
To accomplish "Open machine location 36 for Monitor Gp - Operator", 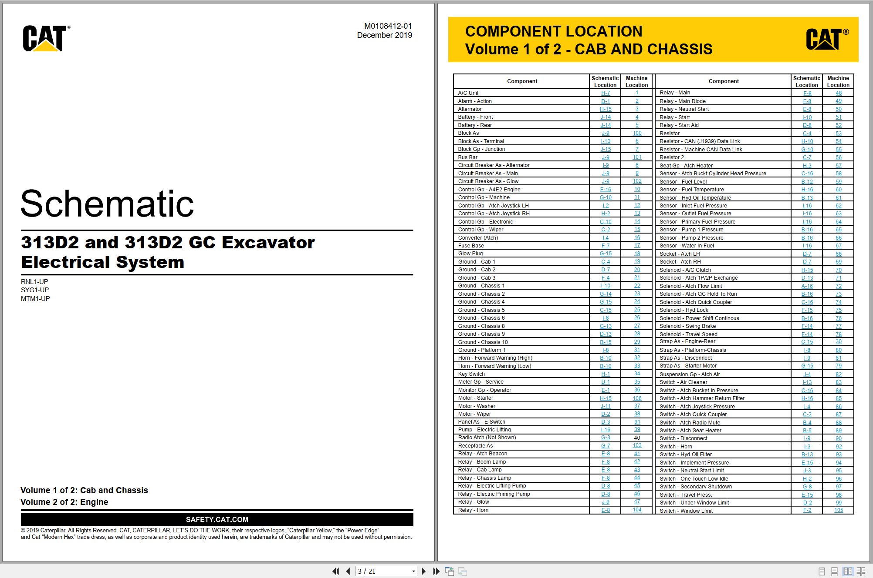I will [x=637, y=390].
